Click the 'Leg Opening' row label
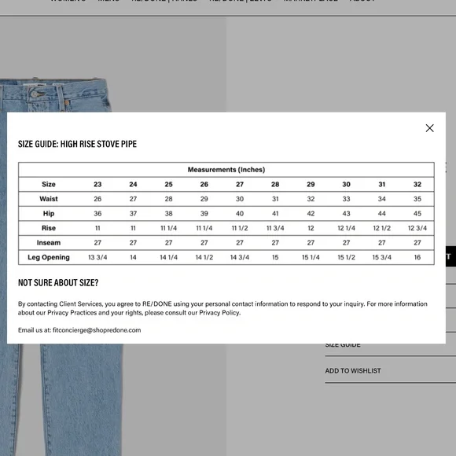Screen dimensions: 456x456 tap(49, 257)
